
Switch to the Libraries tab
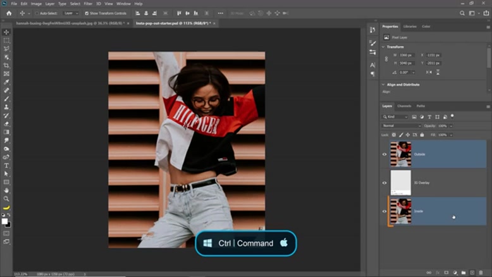(410, 27)
